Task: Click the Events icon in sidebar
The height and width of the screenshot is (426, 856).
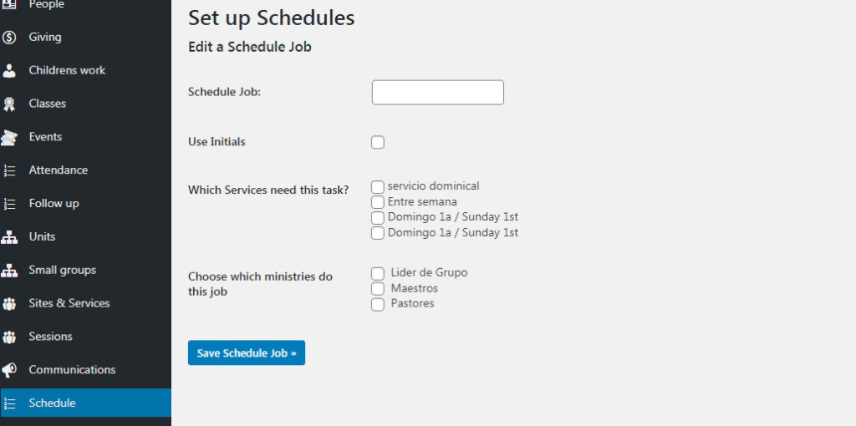Action: point(9,137)
